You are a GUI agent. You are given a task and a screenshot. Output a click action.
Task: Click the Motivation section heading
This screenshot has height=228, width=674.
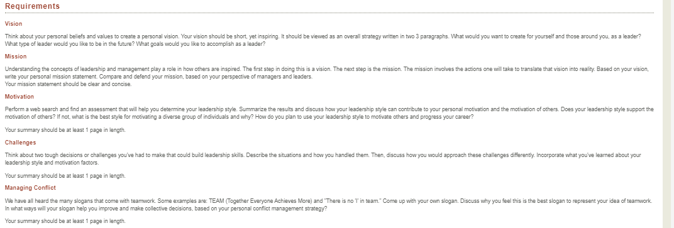19,97
